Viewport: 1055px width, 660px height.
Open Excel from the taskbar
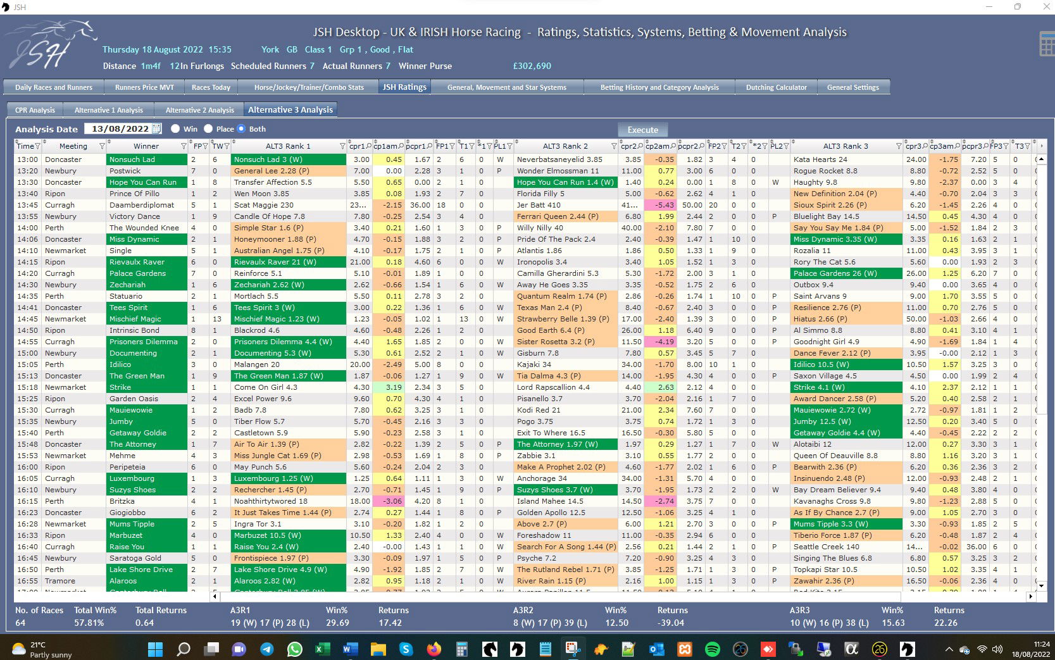pyautogui.click(x=322, y=649)
